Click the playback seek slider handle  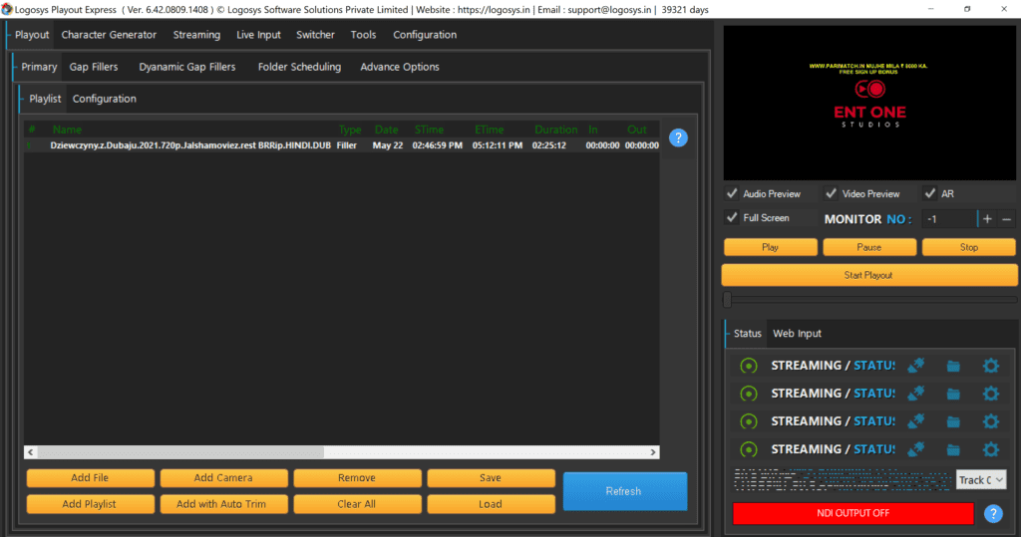pos(728,299)
